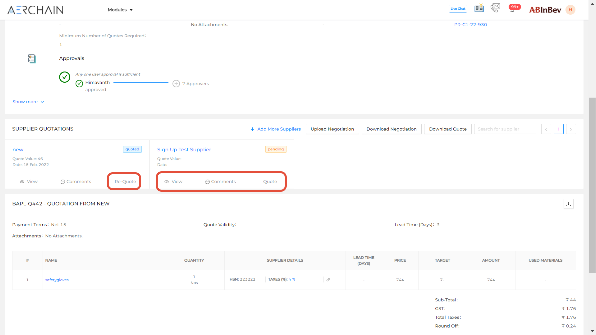Open the Modules dropdown menu
Screen dimensions: 596x335
point(120,10)
